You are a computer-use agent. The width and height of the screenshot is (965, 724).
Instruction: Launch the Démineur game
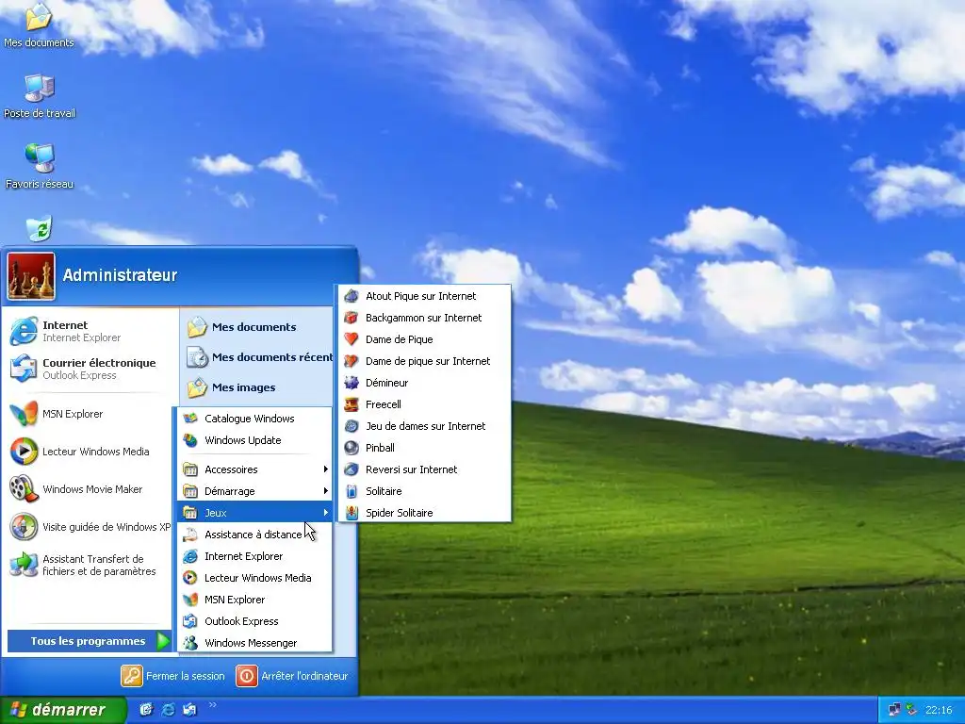424,383
